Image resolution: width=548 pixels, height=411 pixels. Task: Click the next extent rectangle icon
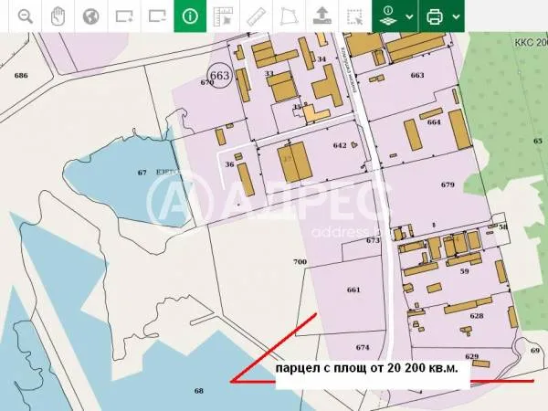click(x=123, y=16)
